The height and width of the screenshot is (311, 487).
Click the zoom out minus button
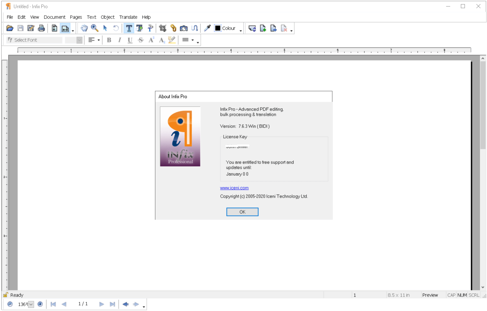point(10,304)
